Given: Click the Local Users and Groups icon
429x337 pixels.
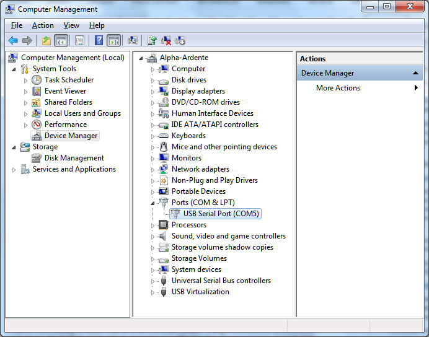Looking at the screenshot, I should [37, 113].
